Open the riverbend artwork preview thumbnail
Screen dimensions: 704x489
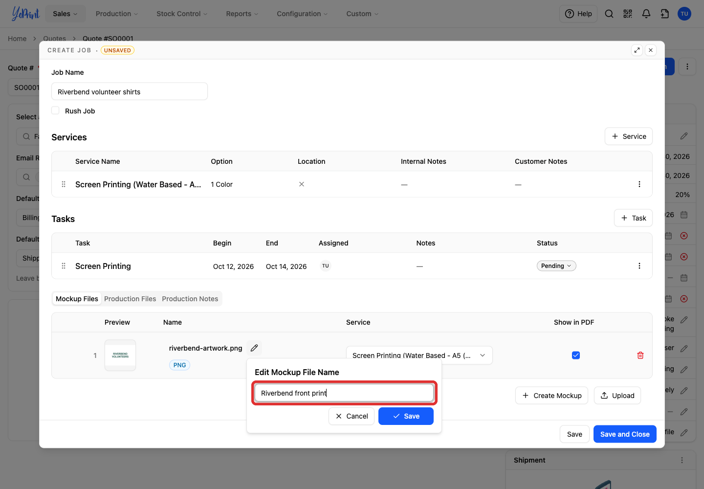coord(120,356)
